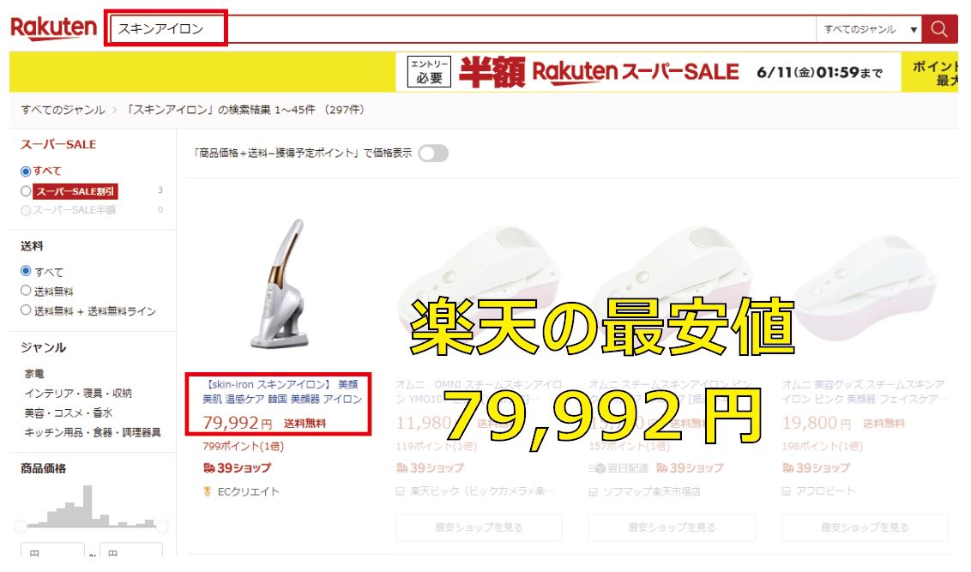Click the search field containing スキンアイロン

click(x=462, y=29)
